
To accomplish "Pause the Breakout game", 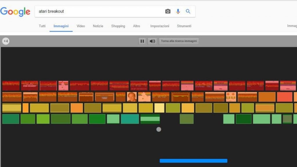I will coord(142,41).
